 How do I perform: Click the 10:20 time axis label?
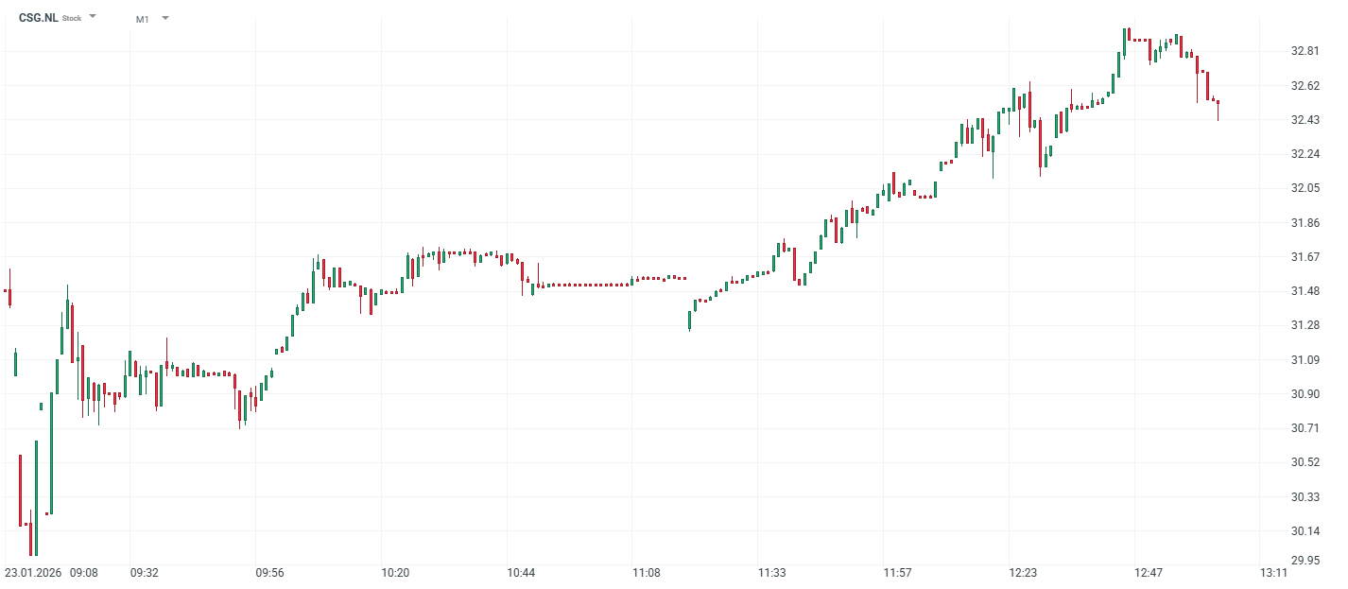tap(395, 573)
